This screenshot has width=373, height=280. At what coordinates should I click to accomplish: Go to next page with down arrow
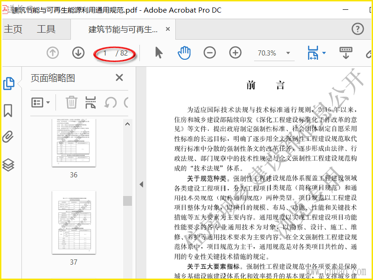[x=78, y=53]
